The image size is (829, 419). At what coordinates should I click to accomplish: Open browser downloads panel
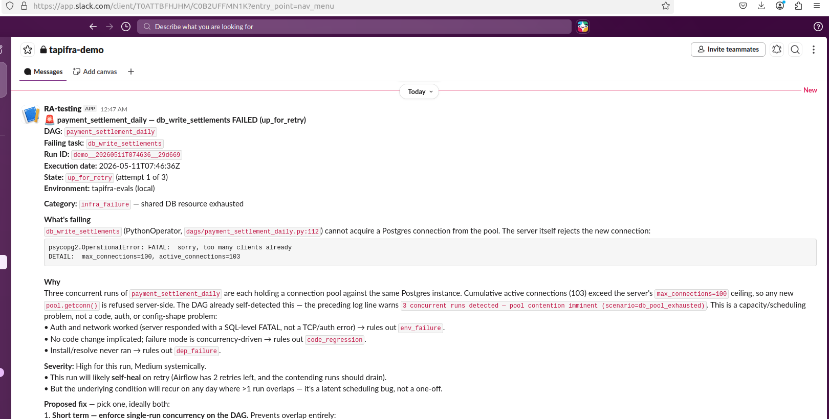[761, 6]
